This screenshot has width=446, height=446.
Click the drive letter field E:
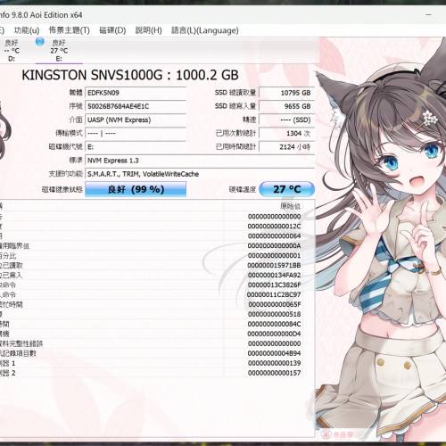[136, 147]
